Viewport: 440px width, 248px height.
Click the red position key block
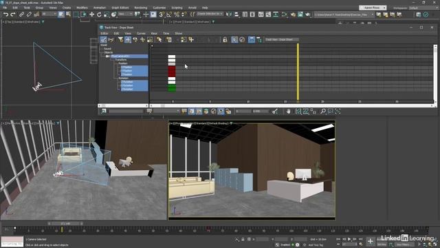point(172,71)
